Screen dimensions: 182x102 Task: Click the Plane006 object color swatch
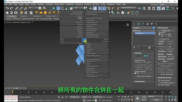coord(154,28)
